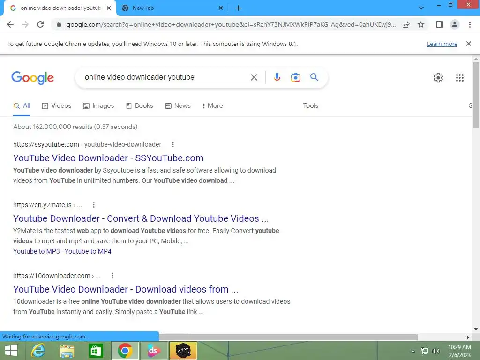Share this page using the share icon
The image size is (480, 360).
coord(406,24)
